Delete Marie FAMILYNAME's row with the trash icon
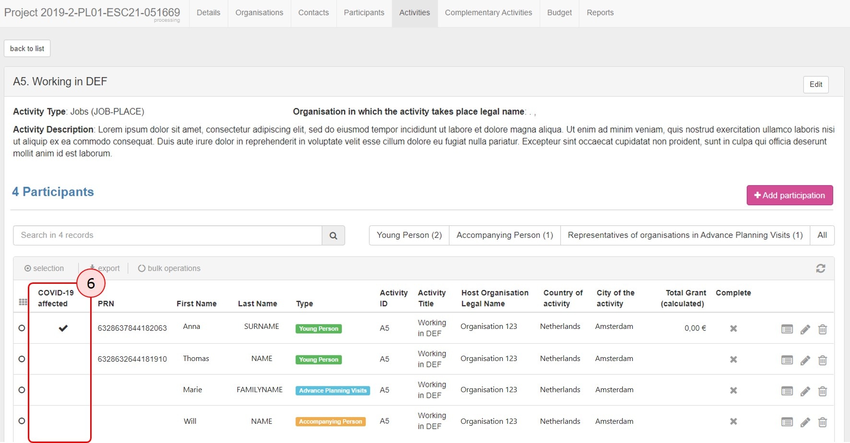Viewport: 850px width, 443px height. (823, 391)
